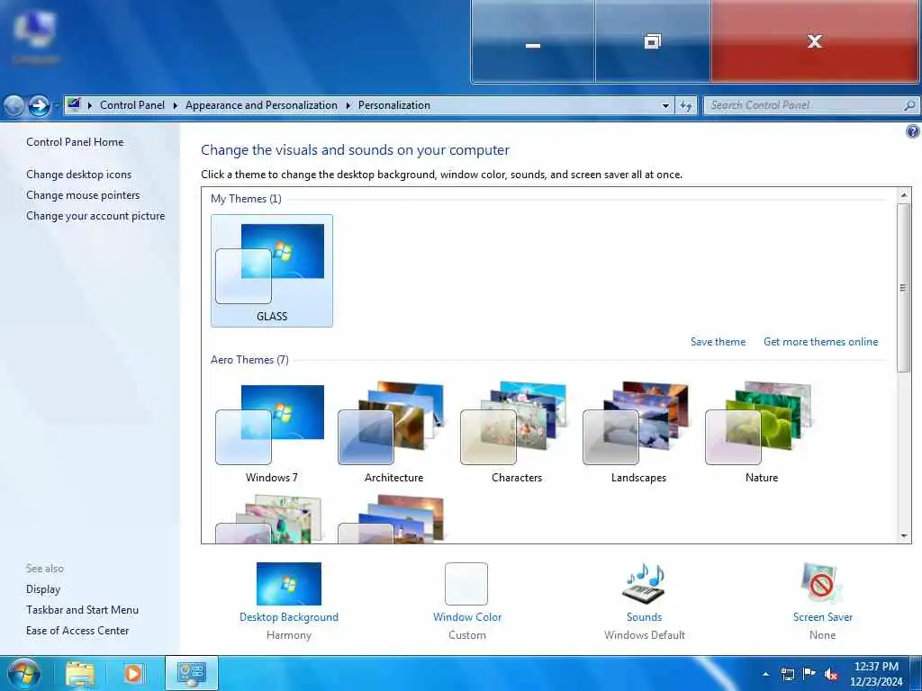Open address bar history dropdown
This screenshot has height=691, width=922.
click(x=665, y=106)
